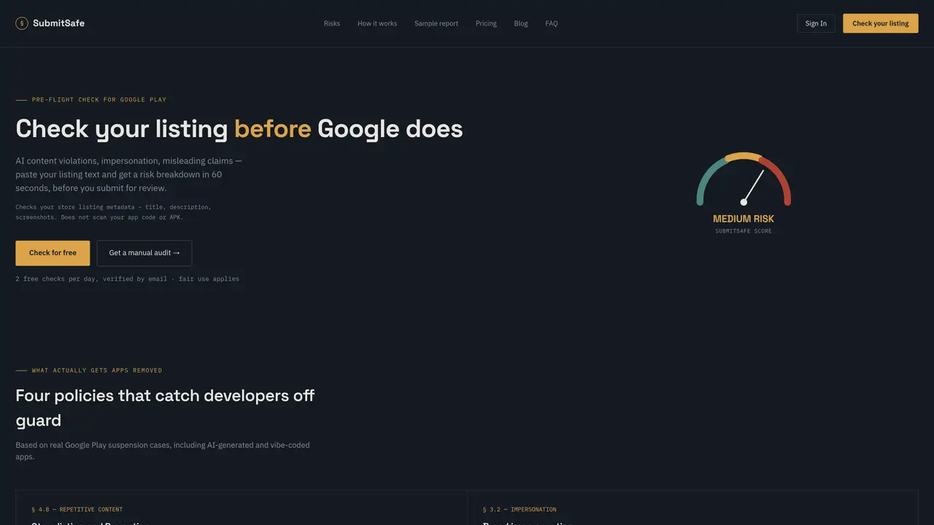Click the risk gauge needle graphic
The width and height of the screenshot is (934, 525).
coord(753,187)
